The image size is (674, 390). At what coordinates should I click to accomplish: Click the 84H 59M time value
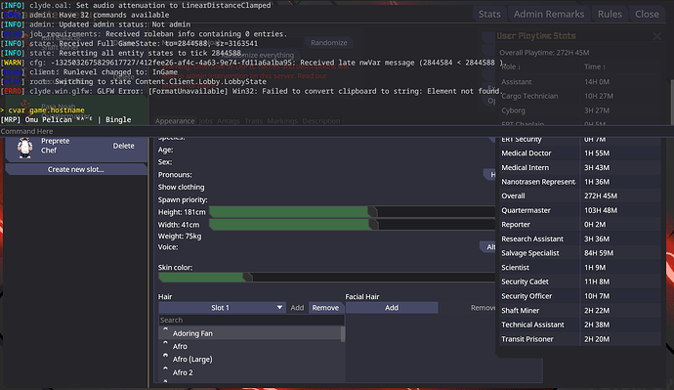coord(599,253)
